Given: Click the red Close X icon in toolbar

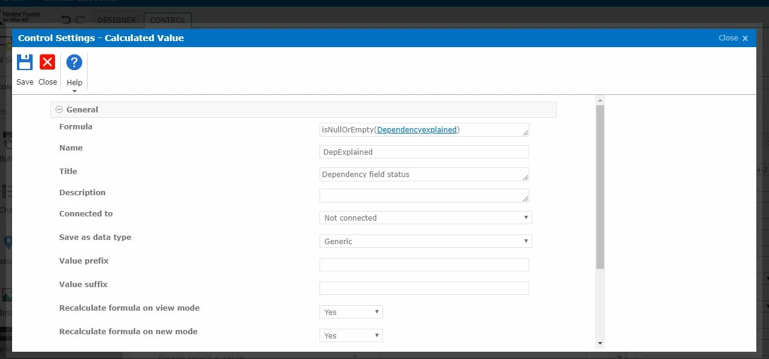Looking at the screenshot, I should [47, 62].
